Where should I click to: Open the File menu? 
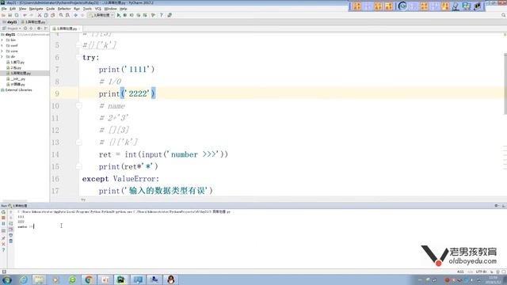(x=4, y=9)
